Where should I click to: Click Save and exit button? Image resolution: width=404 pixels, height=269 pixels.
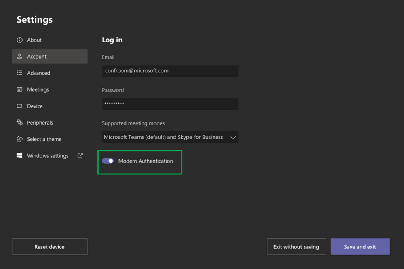pos(360,247)
